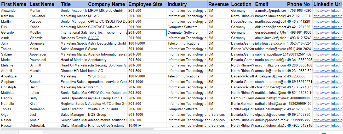Select last name cell 'Khawandi'

[44, 16]
